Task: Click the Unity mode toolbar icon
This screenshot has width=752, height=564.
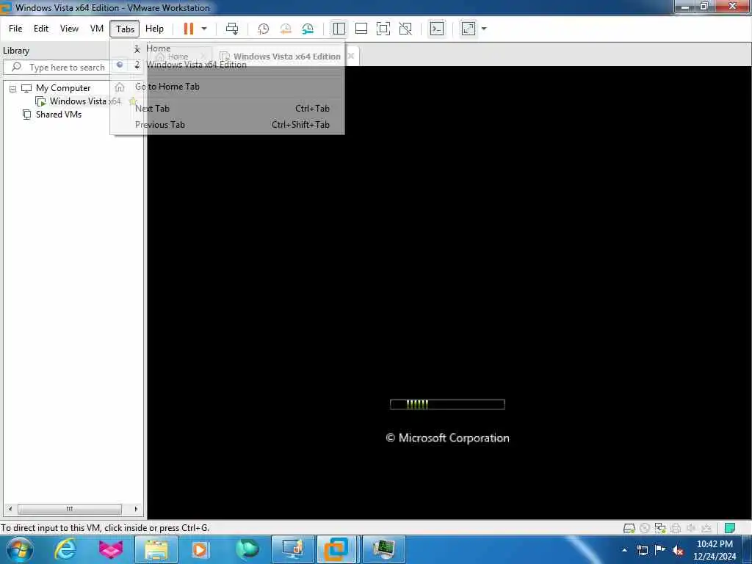Action: [x=405, y=29]
